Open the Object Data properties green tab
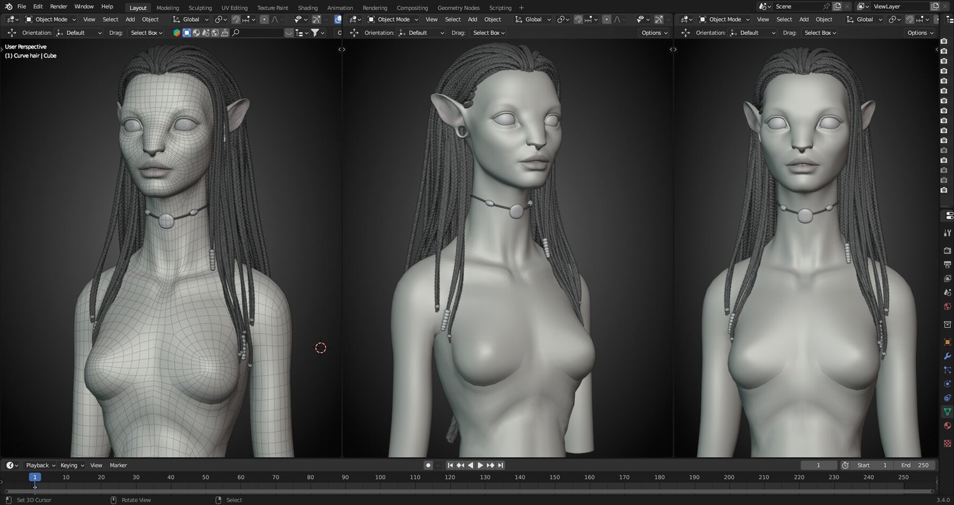Viewport: 954px width, 505px height. [x=948, y=412]
